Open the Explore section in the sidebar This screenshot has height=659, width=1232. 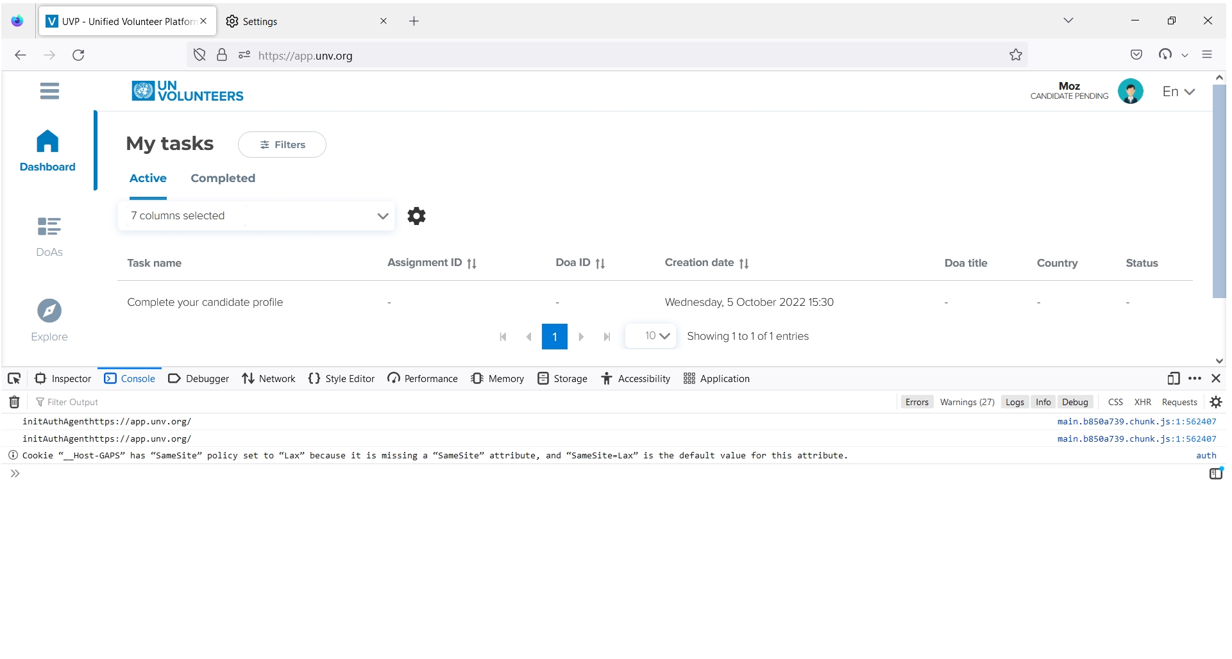click(49, 319)
